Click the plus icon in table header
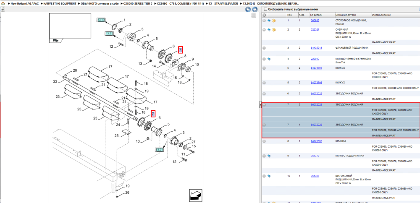Viewport: 420px width, 203px height. [x=264, y=15]
